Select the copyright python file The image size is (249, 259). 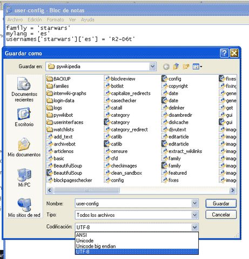(x=174, y=86)
